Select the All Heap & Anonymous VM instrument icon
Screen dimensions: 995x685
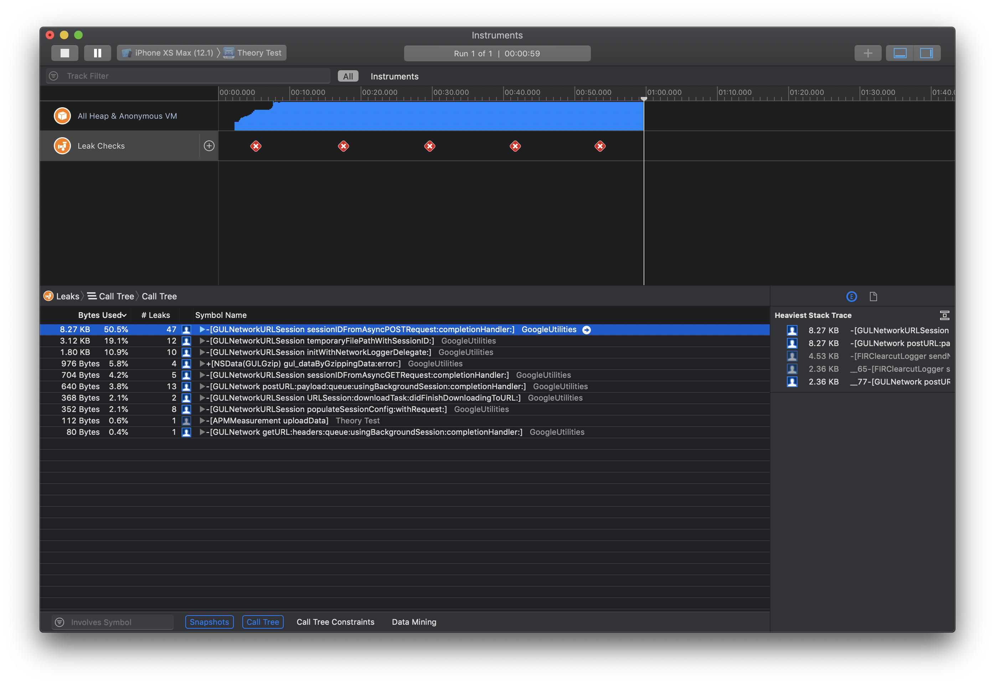tap(62, 116)
